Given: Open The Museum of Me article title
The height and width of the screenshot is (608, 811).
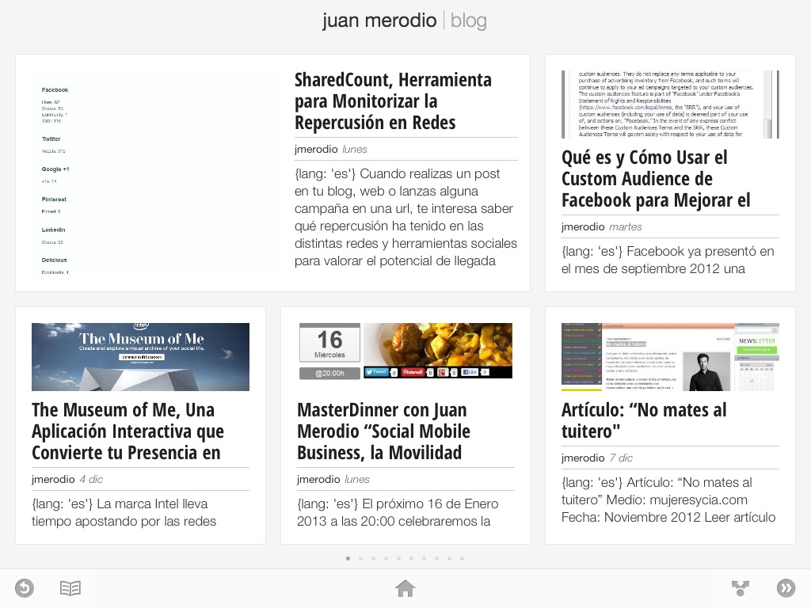Looking at the screenshot, I should (x=128, y=431).
